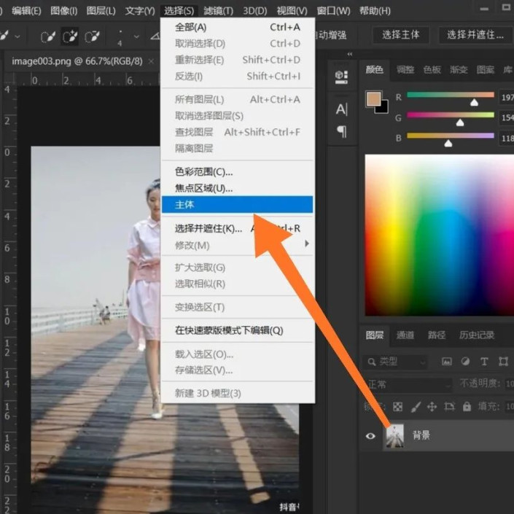
Task: Hide the 背景 layer via eye icon
Action: 370,436
